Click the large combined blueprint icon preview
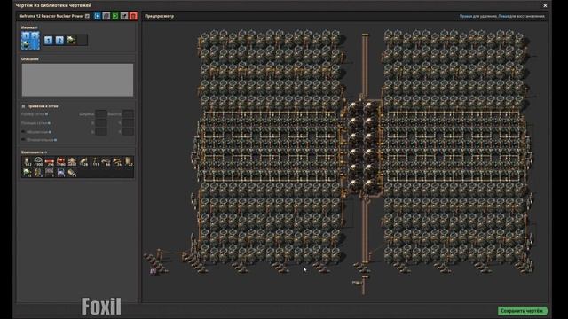 (x=30, y=40)
